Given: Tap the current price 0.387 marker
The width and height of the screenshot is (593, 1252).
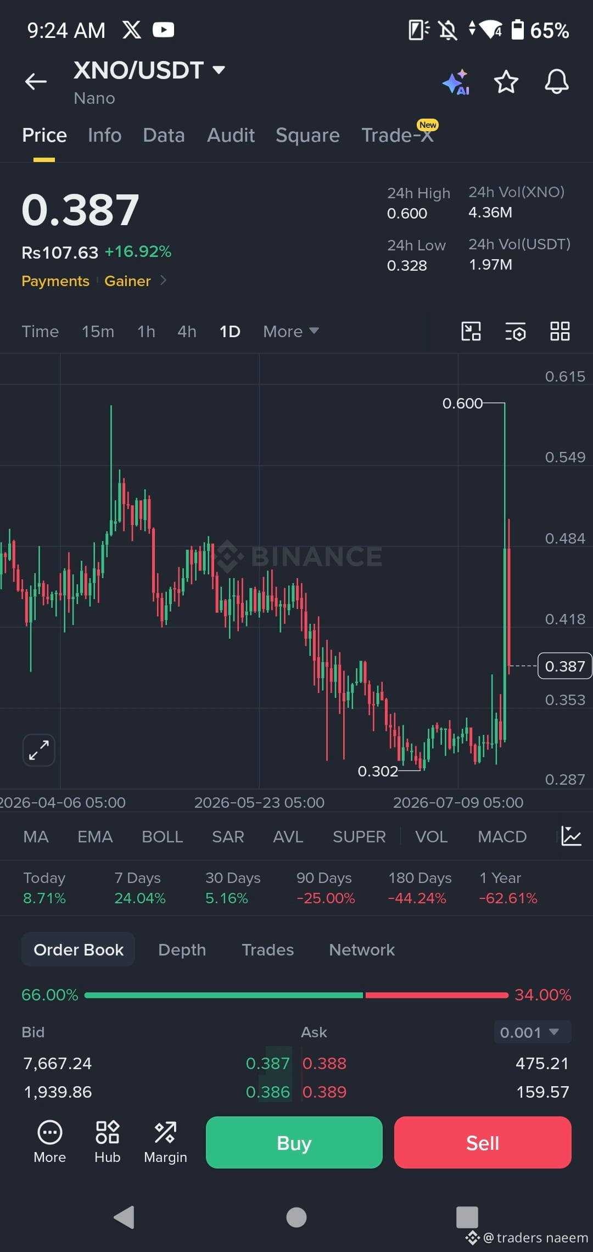Looking at the screenshot, I should pyautogui.click(x=564, y=666).
